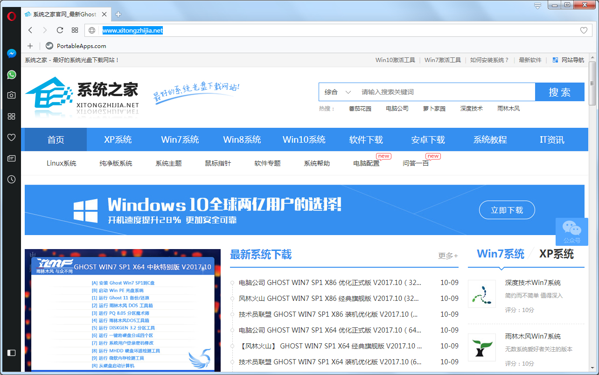
Task: Open the 问答一百 sub-navigation link
Action: point(416,163)
